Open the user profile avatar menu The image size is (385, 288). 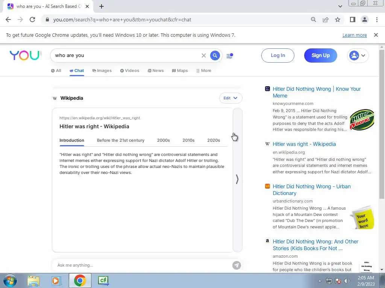point(358,55)
